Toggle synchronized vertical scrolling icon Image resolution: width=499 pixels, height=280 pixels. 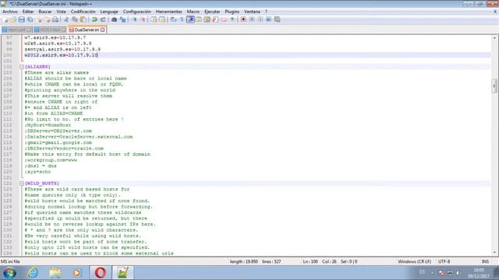coord(154,19)
